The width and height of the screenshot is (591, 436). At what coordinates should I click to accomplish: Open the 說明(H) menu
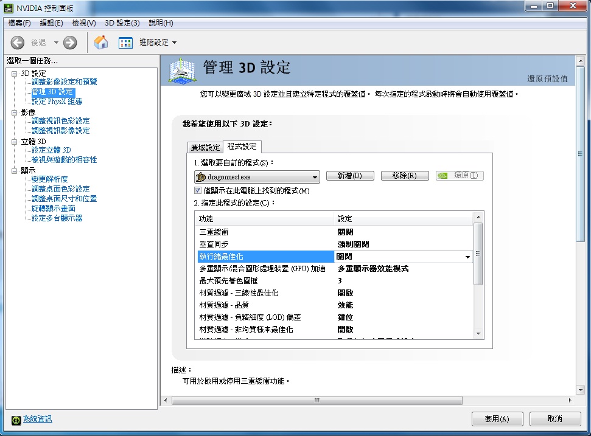pyautogui.click(x=161, y=23)
